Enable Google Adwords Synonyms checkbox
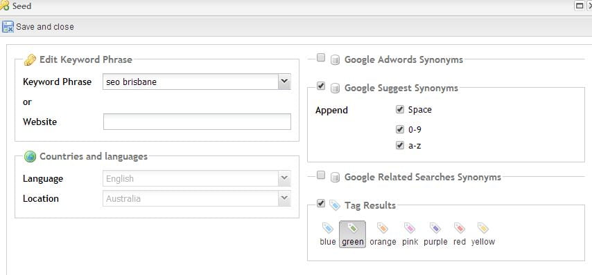Viewport: 592px width, 275px height. 320,57
